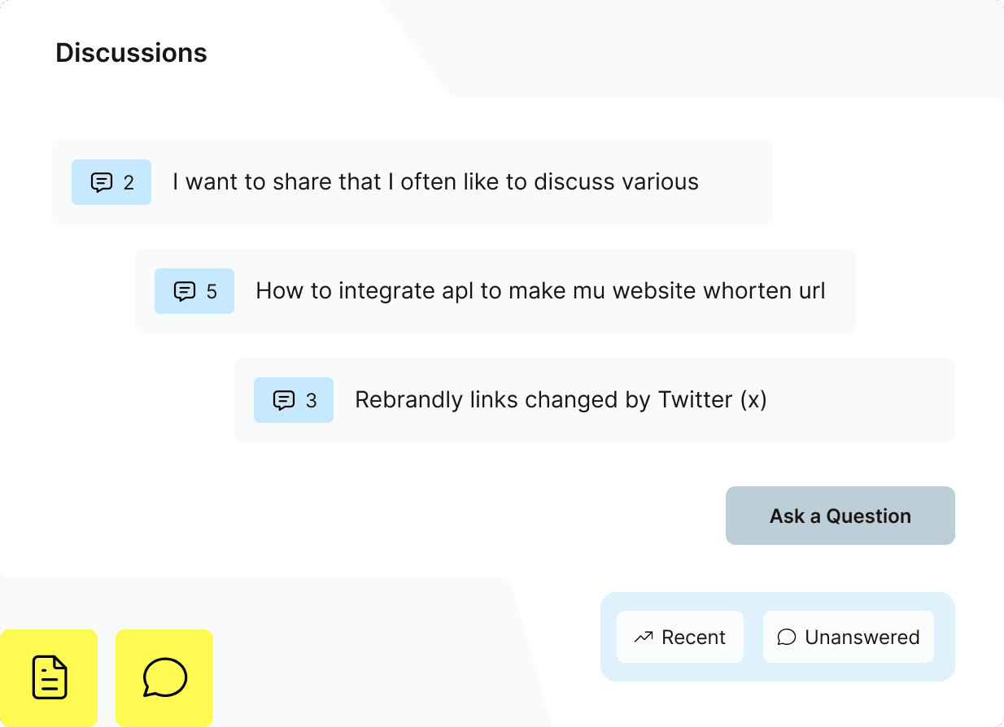This screenshot has width=1004, height=727.
Task: Click the yellow chat bubble icon
Action: [x=164, y=678]
